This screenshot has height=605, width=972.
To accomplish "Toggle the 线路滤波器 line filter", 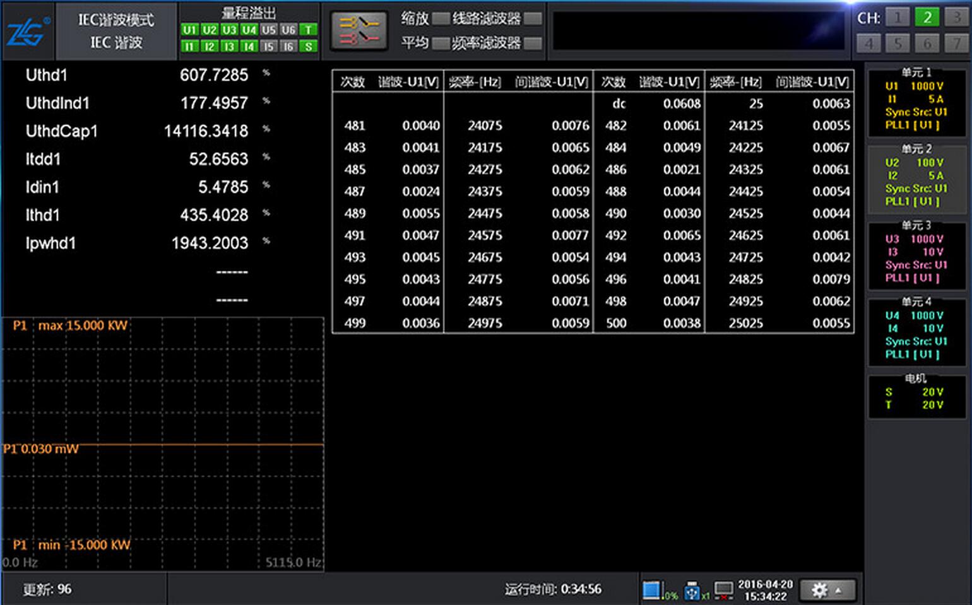I will tap(533, 18).
